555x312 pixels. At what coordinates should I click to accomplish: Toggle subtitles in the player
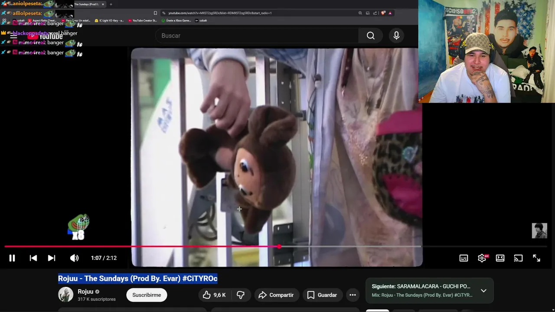tap(464, 258)
